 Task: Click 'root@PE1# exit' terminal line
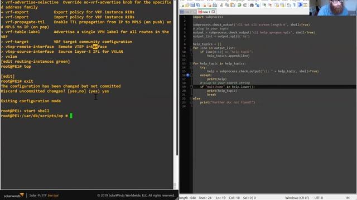(17, 81)
